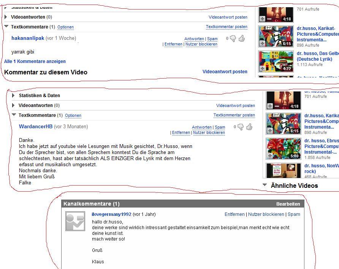
Task: Click Nutzer blockieren for WardancerHB
Action: point(209,132)
